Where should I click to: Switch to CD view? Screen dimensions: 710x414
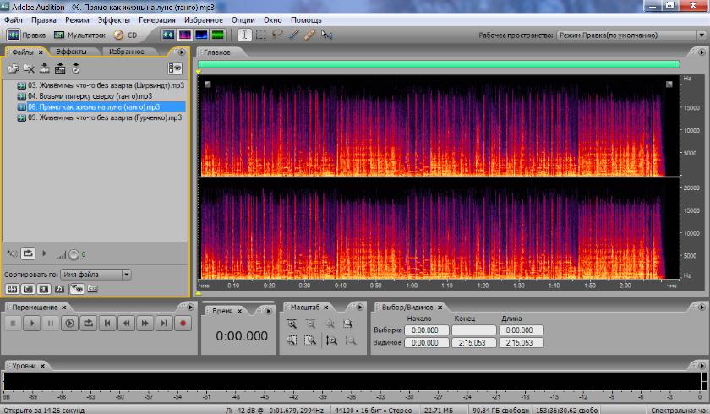(125, 35)
